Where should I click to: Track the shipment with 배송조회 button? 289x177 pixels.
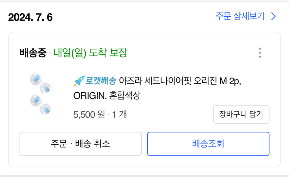[208, 144]
